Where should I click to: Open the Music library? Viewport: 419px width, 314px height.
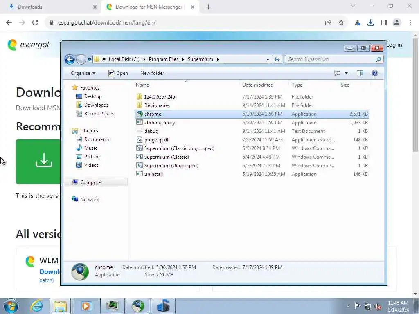[90, 148]
